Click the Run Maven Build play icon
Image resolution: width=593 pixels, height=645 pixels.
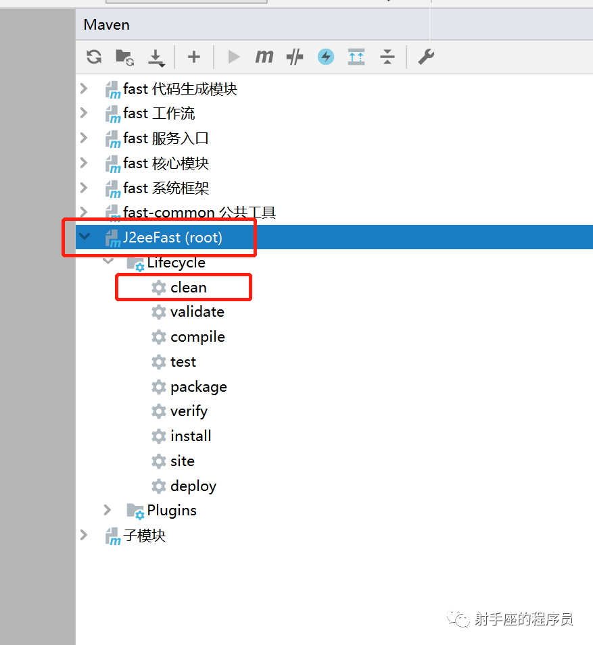[233, 57]
